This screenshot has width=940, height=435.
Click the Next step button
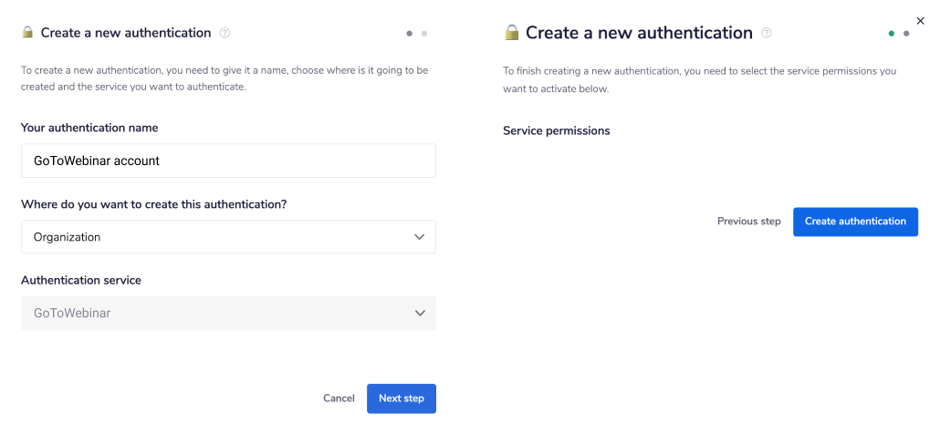coord(402,399)
